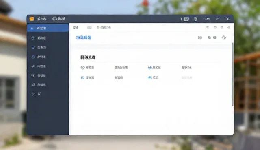260x150 pixels.
Task: Open the sidebar entry with house icon
Action: point(39,47)
